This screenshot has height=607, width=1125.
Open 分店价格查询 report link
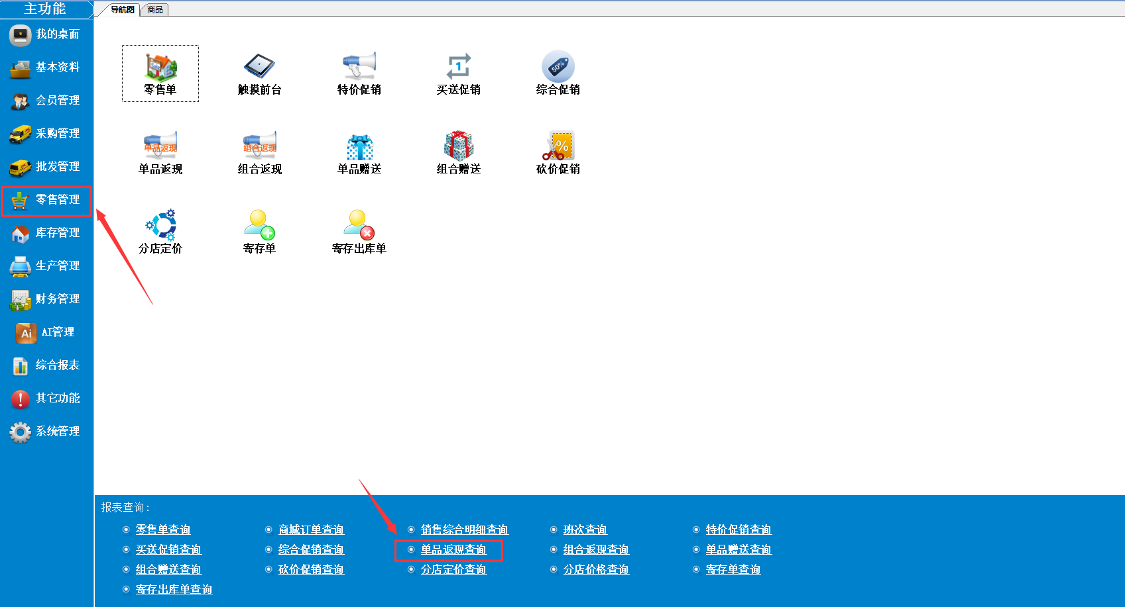click(x=596, y=569)
